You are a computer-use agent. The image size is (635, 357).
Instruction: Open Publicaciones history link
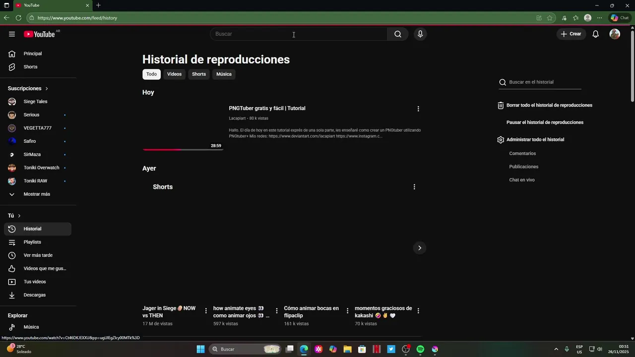pos(523,167)
